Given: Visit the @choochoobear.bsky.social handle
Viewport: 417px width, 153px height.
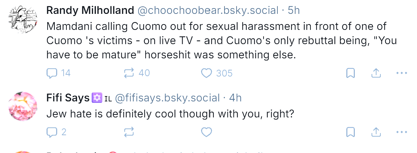Looking at the screenshot, I should point(207,11).
